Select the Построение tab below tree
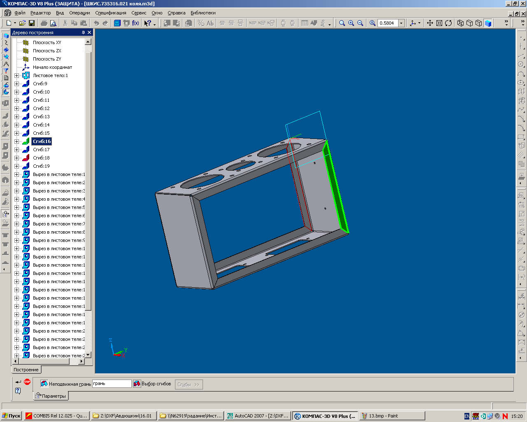The image size is (527, 422). click(x=26, y=370)
